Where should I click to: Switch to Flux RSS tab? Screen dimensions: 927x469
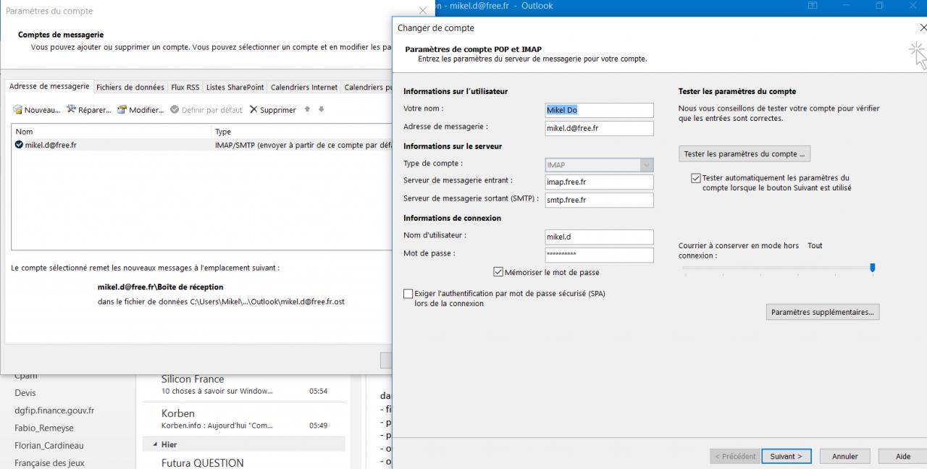coord(185,87)
